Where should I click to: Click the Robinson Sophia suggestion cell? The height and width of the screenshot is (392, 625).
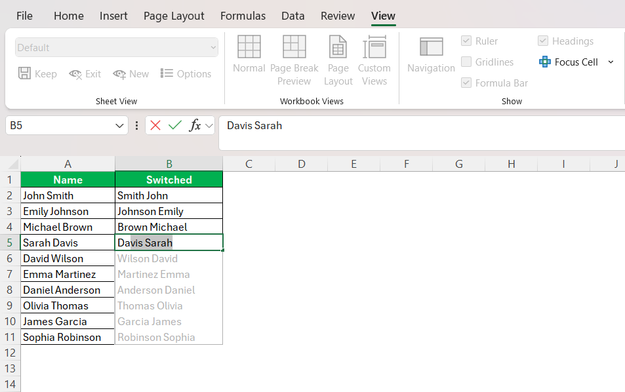pos(169,337)
